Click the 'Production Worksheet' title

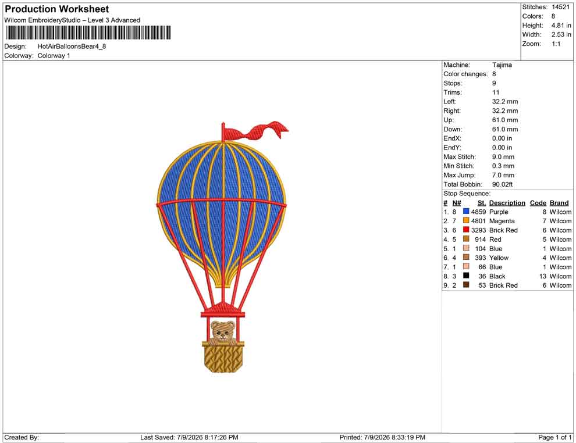click(x=57, y=9)
